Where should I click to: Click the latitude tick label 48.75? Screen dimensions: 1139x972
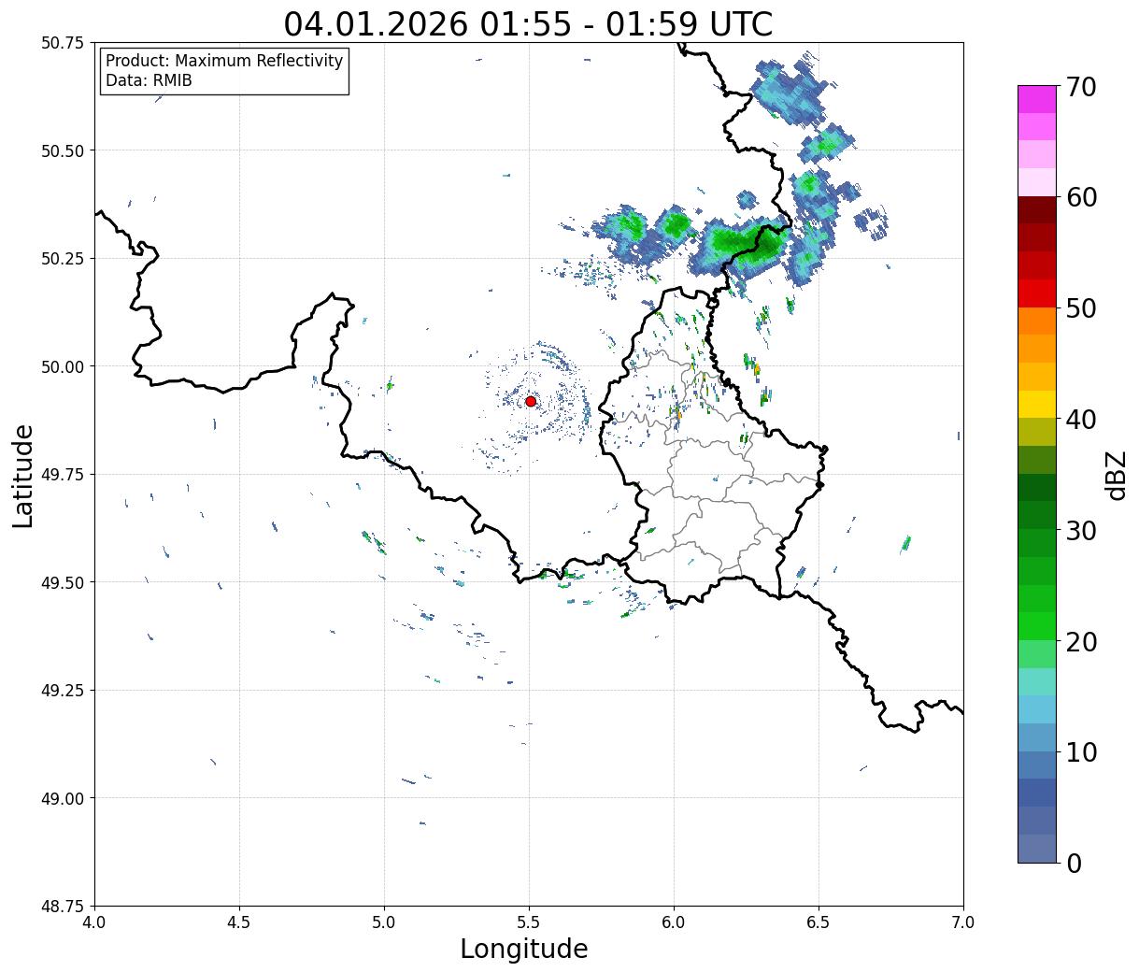click(x=62, y=907)
